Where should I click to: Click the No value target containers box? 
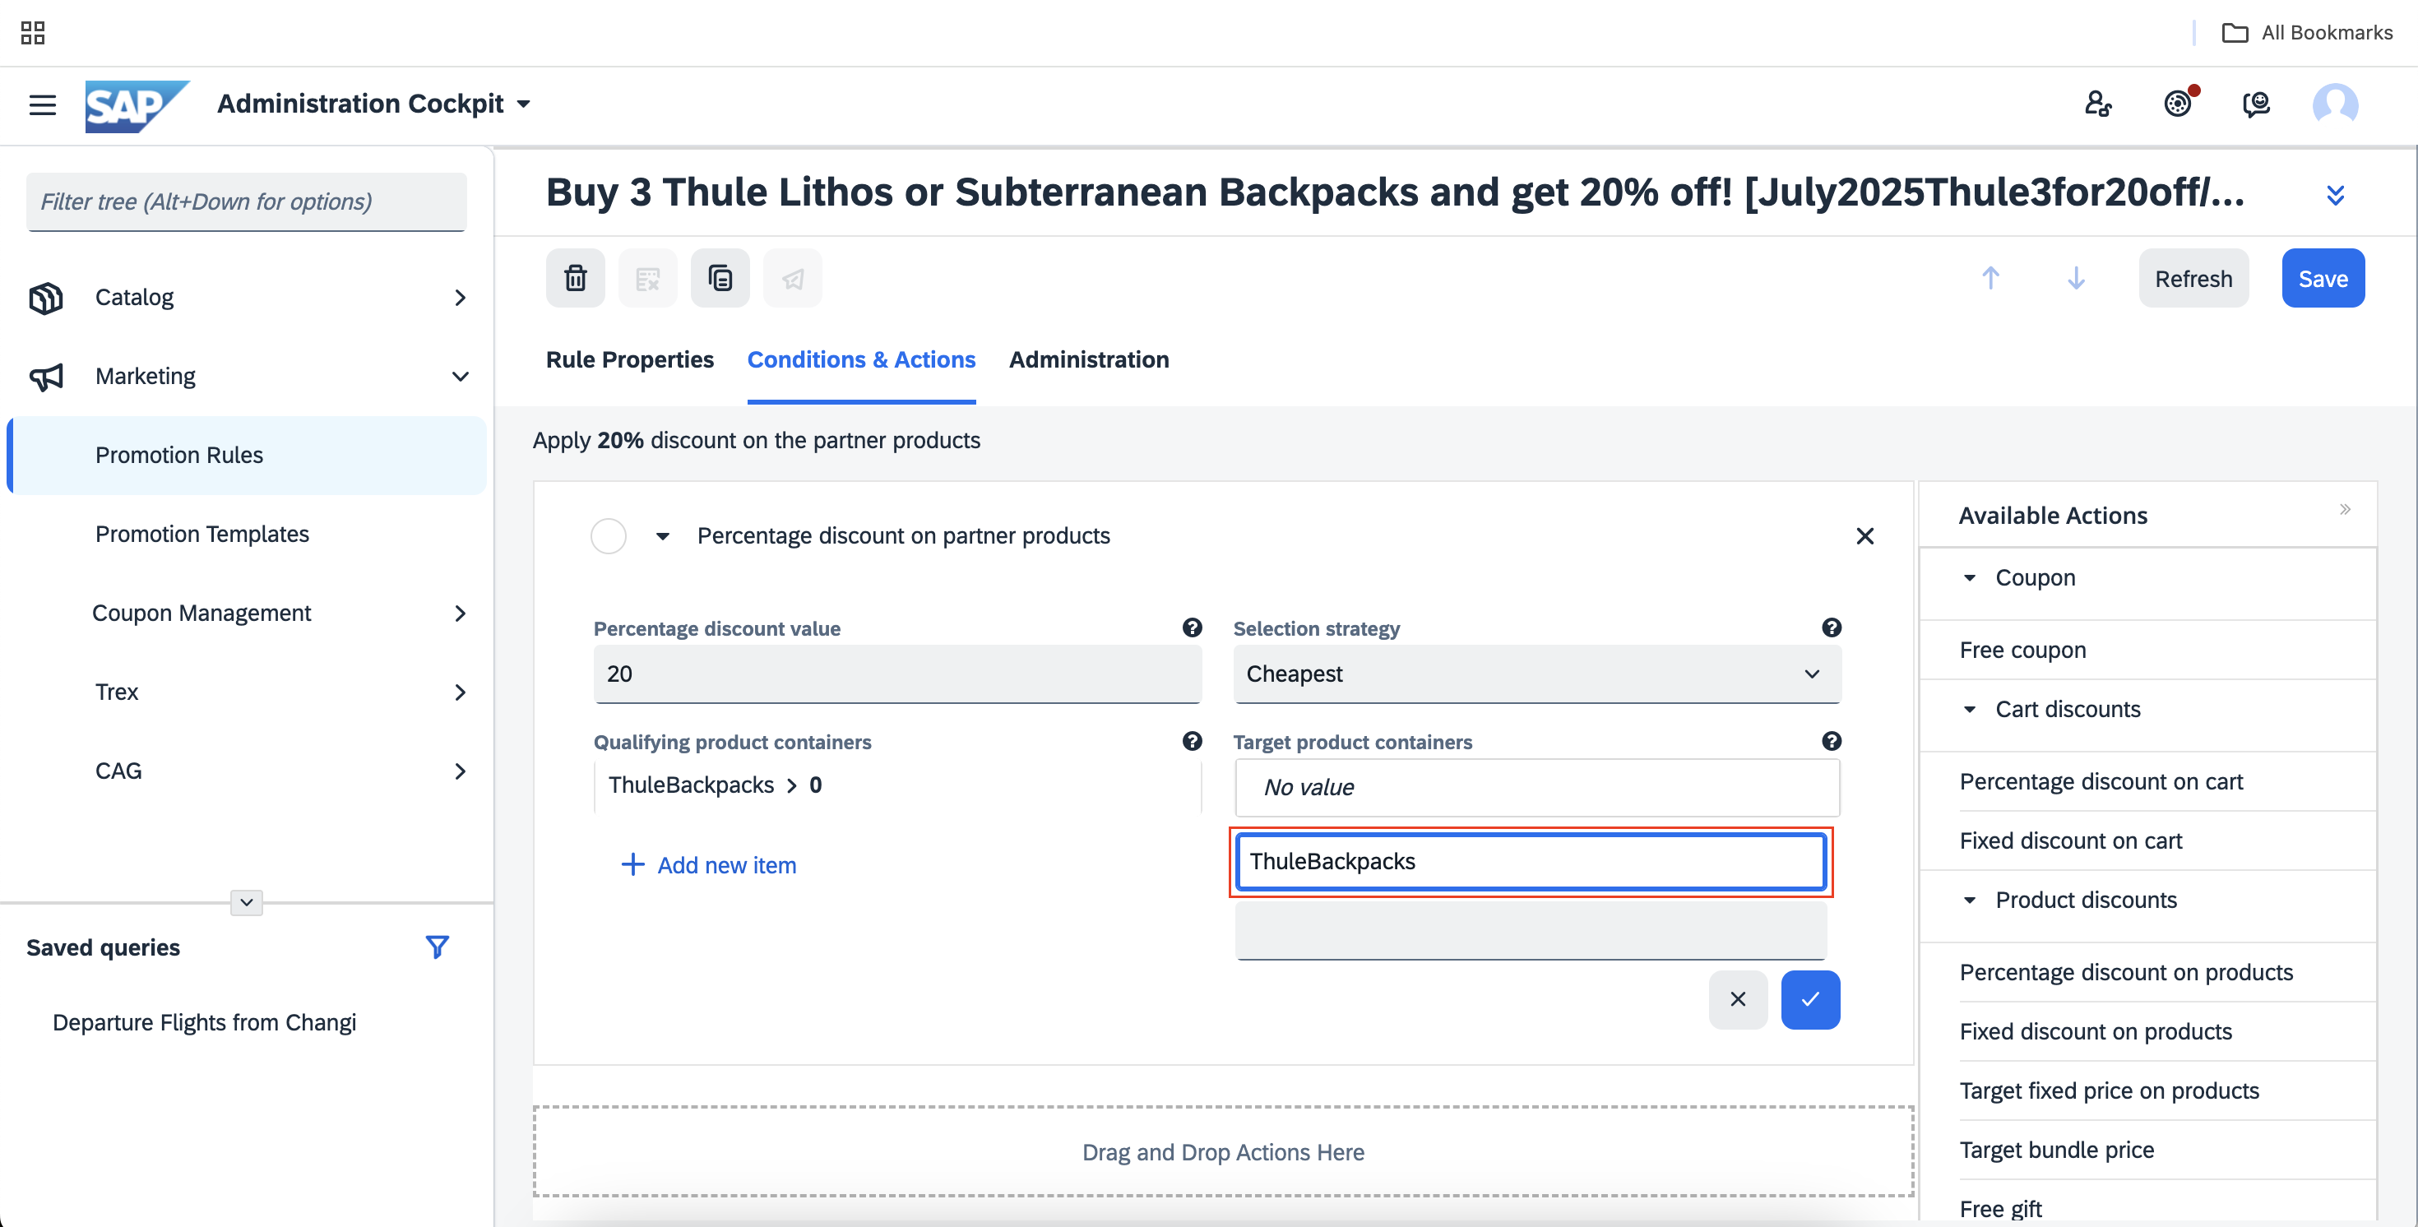pos(1536,787)
